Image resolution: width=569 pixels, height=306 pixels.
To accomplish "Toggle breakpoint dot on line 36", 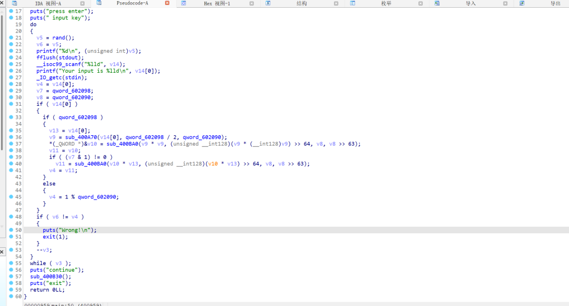I will coord(11,137).
